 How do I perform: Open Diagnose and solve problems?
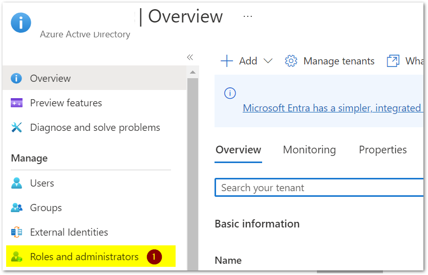[x=95, y=127]
